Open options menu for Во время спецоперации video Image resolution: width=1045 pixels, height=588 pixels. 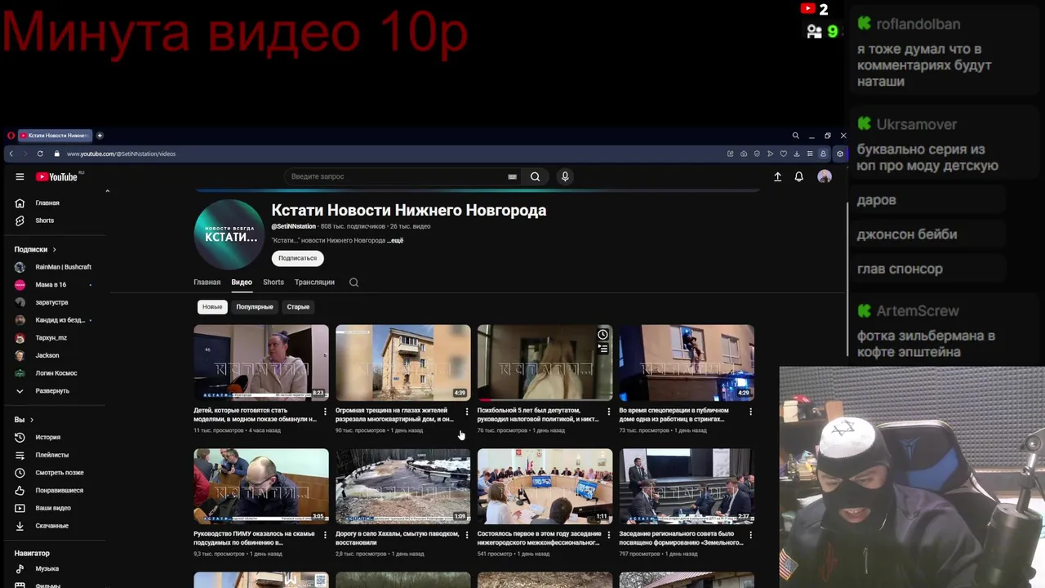[750, 412]
